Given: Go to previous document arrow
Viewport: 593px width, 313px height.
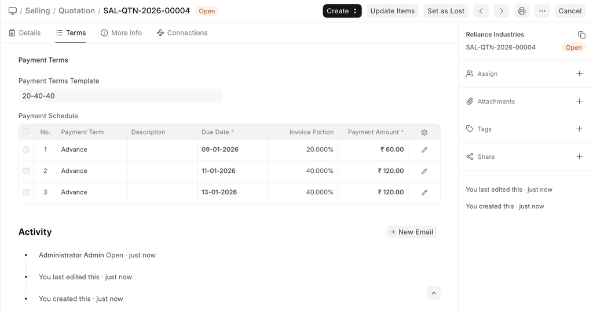Looking at the screenshot, I should 481,11.
